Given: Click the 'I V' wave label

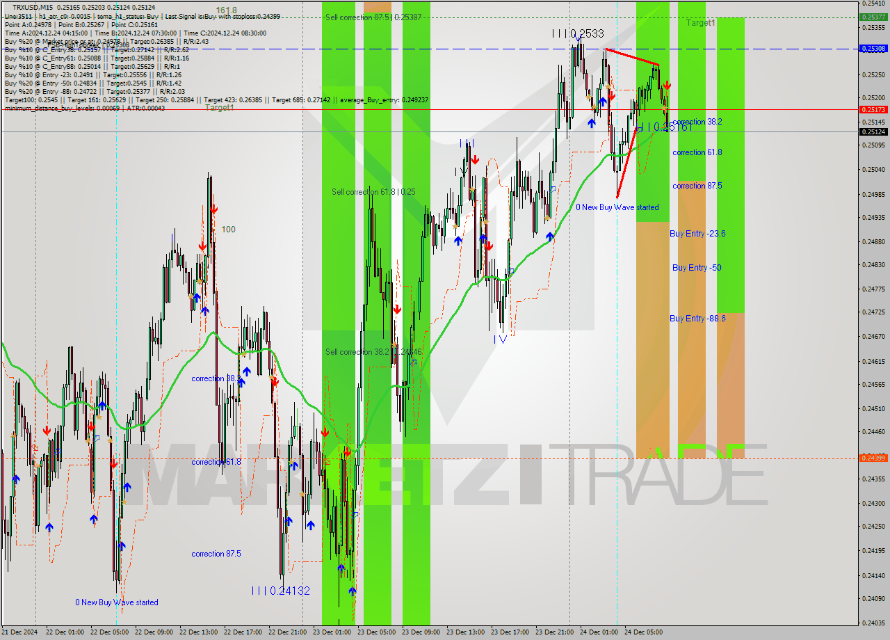Looking at the screenshot, I should pyautogui.click(x=500, y=339).
